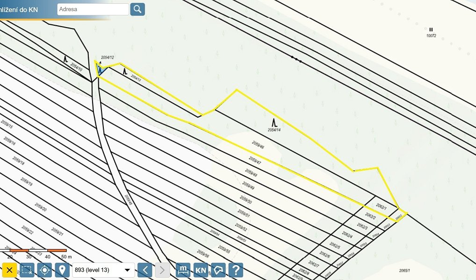The height and width of the screenshot is (280, 476).
Task: Go to next map view arrow
Action: 162,270
